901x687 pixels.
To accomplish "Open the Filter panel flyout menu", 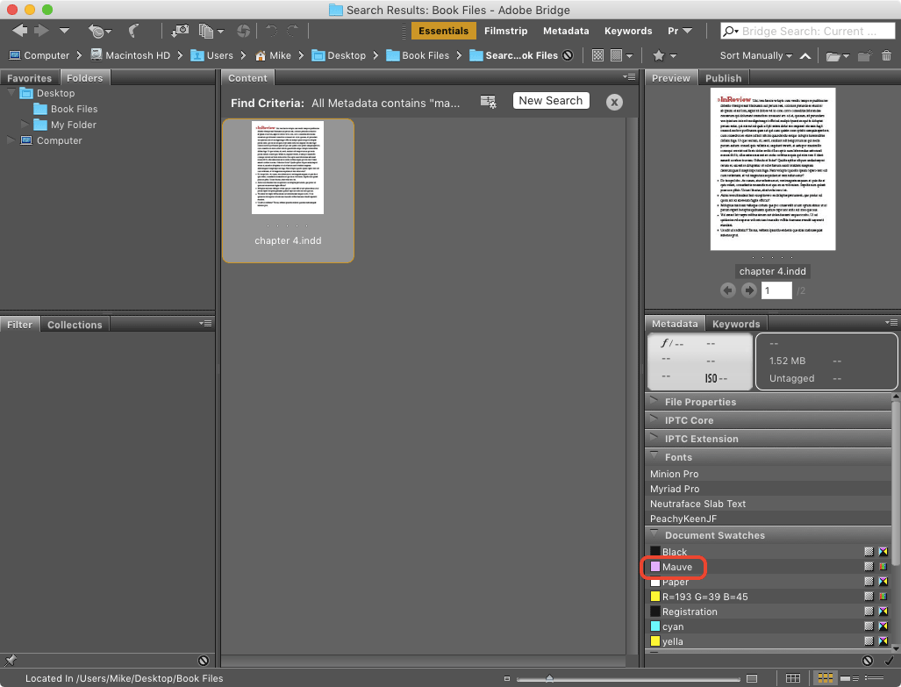I will click(x=205, y=324).
